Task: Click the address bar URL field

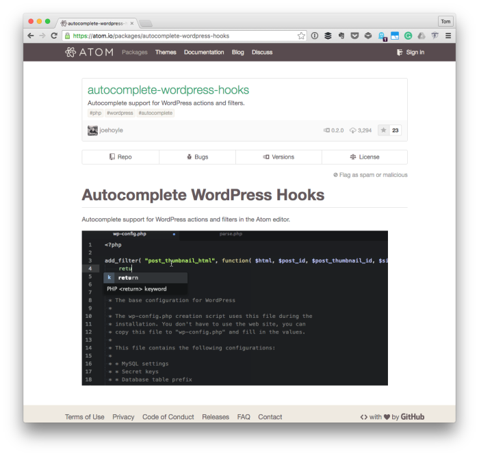Action: [184, 36]
